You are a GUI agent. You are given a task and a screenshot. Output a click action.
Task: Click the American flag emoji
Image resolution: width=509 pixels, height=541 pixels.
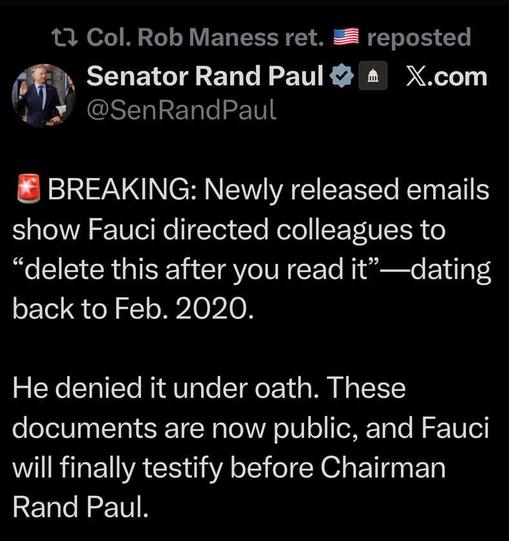tap(346, 37)
